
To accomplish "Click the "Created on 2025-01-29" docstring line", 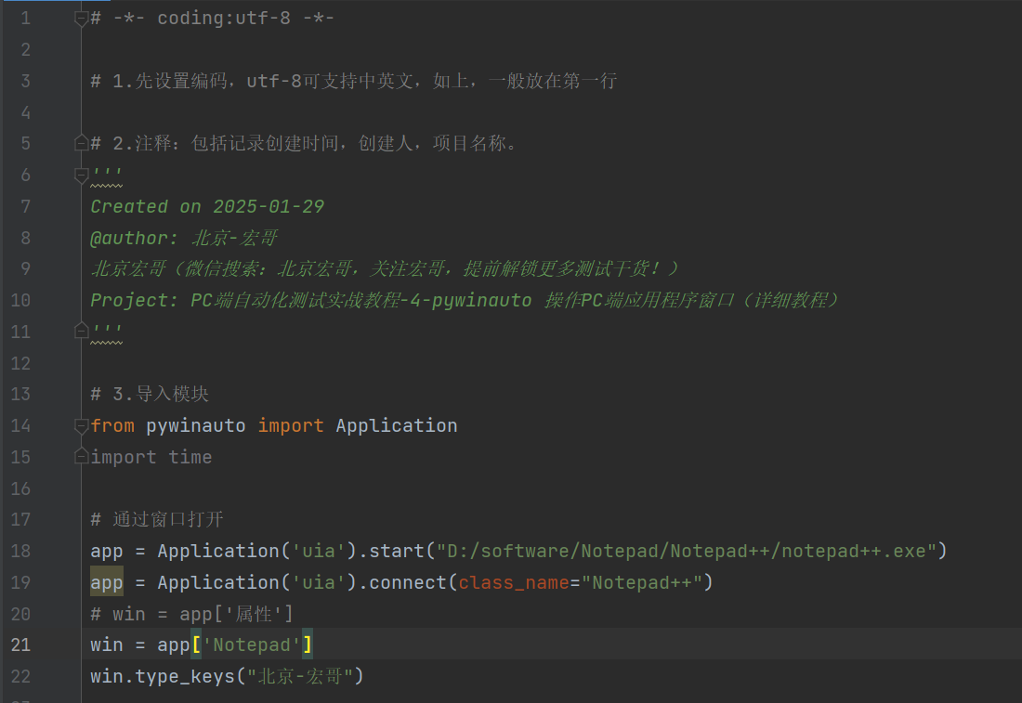I will [x=206, y=206].
